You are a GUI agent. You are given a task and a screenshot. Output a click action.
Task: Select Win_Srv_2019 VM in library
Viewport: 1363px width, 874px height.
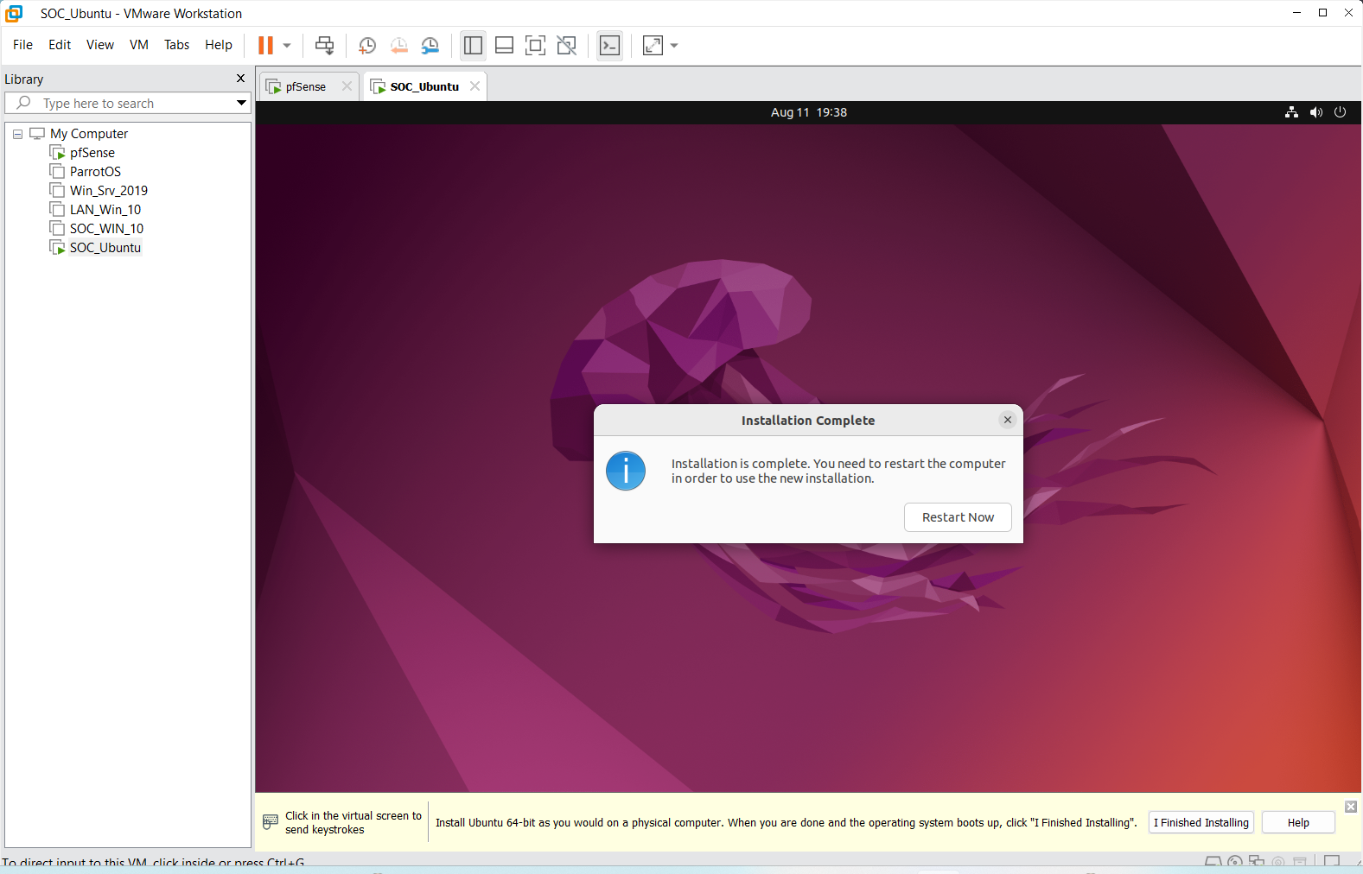pyautogui.click(x=109, y=191)
